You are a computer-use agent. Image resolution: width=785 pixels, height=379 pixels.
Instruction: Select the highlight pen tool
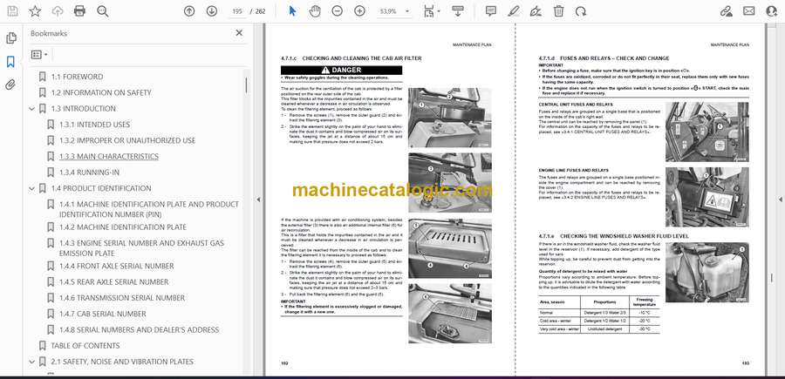(x=513, y=11)
